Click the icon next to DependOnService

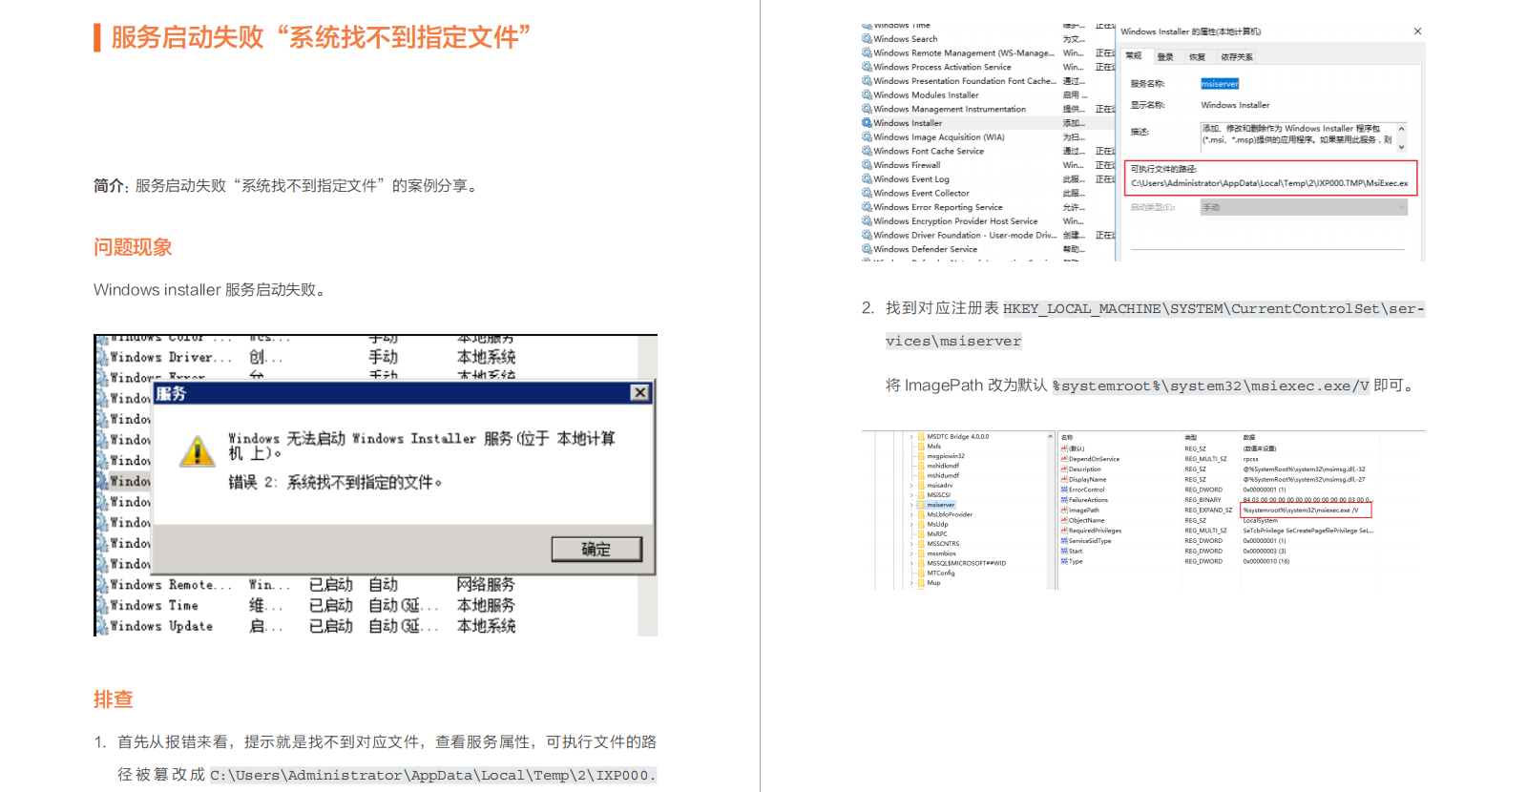(x=1064, y=459)
